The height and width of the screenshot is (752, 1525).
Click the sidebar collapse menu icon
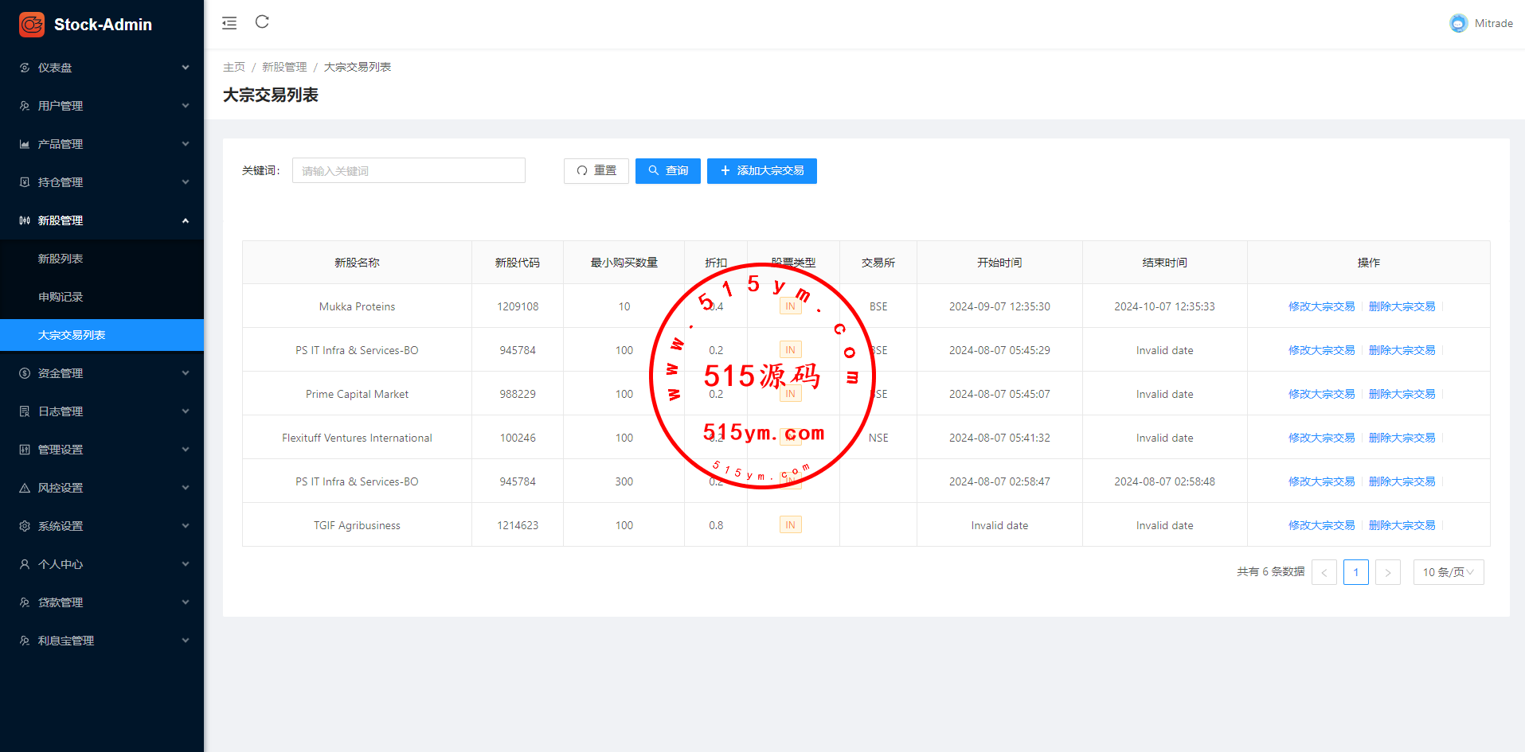[x=229, y=23]
